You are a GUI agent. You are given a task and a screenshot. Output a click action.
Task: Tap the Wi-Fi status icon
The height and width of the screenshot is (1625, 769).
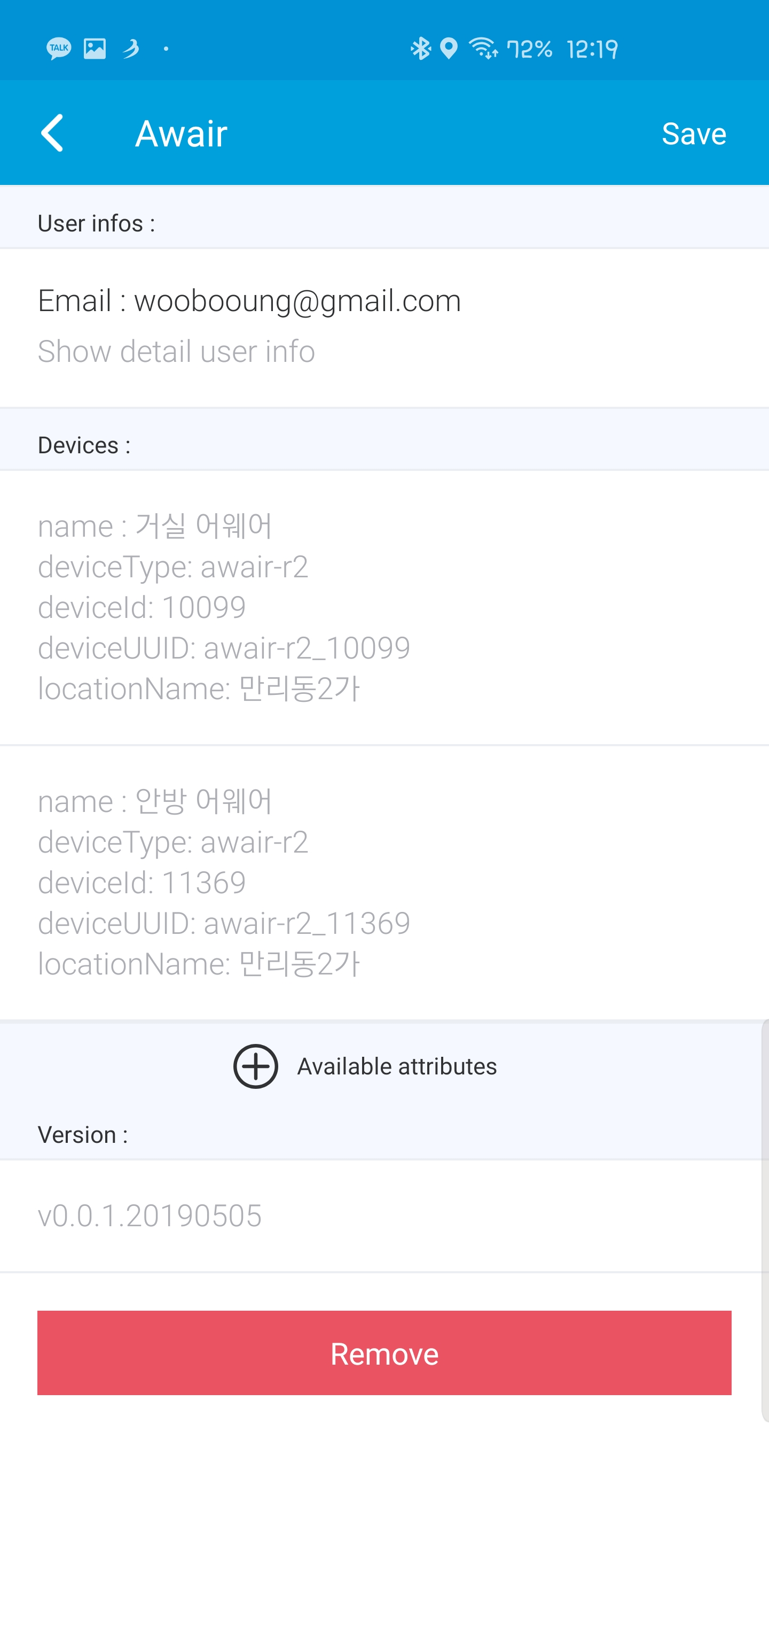tap(483, 49)
